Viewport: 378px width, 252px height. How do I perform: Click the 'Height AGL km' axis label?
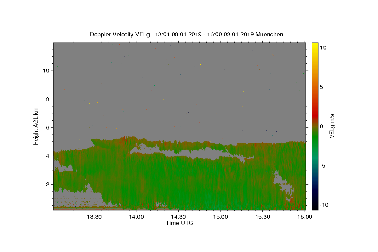pos(36,126)
